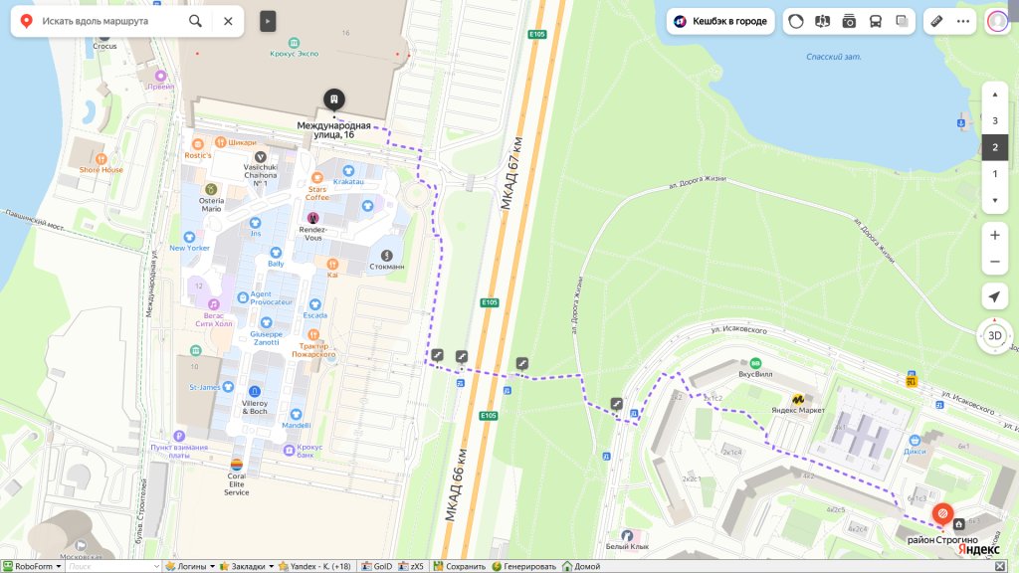The height and width of the screenshot is (573, 1019).
Task: Click the ВкусВилл store marker
Action: [x=755, y=363]
